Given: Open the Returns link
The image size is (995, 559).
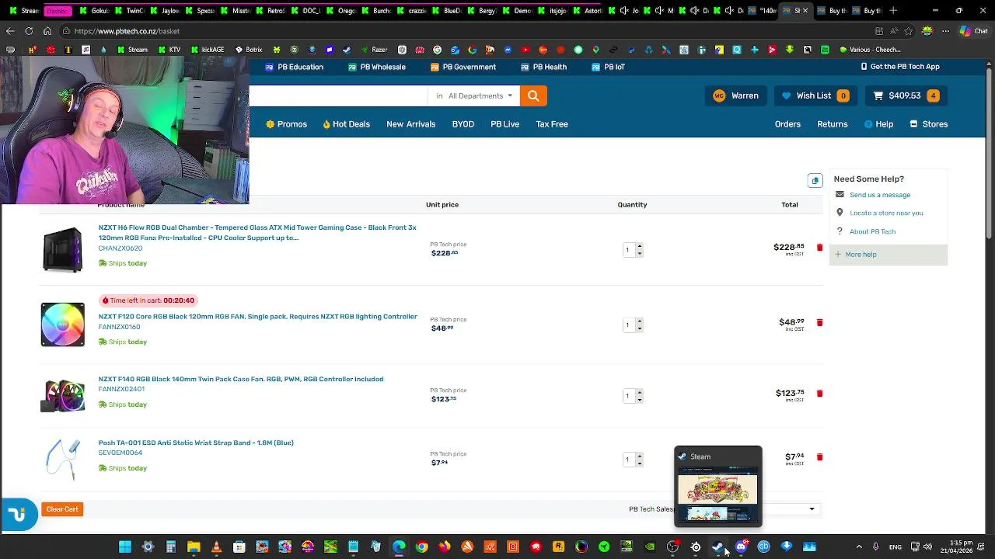Looking at the screenshot, I should [833, 124].
